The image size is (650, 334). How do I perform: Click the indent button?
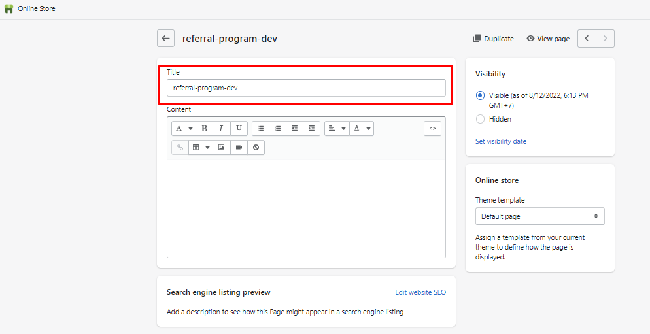pos(311,129)
